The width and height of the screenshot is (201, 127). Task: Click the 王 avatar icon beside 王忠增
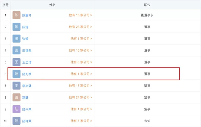click(16, 62)
